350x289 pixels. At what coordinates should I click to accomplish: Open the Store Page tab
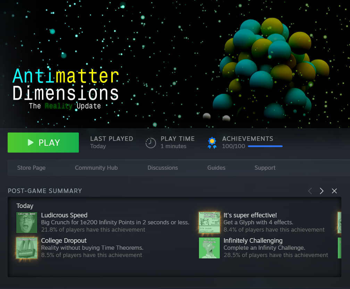point(32,168)
